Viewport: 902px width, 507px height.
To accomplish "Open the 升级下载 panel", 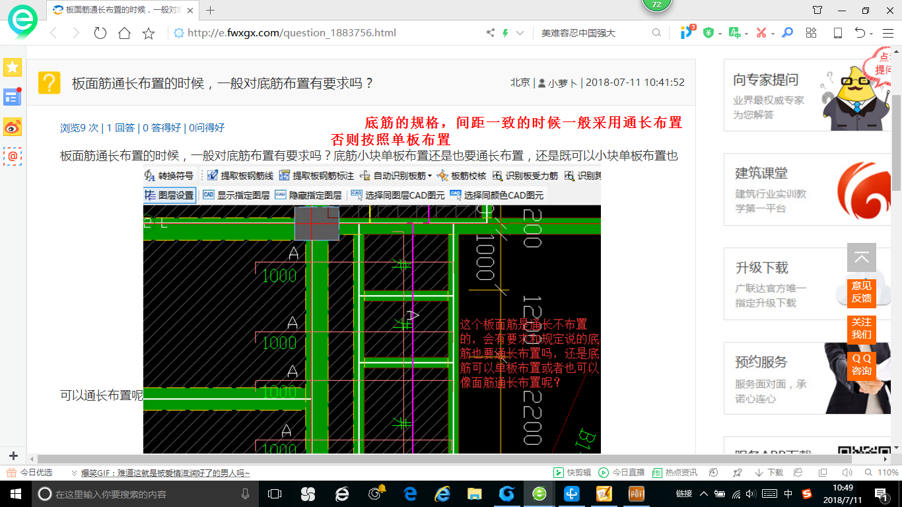I will (x=806, y=284).
